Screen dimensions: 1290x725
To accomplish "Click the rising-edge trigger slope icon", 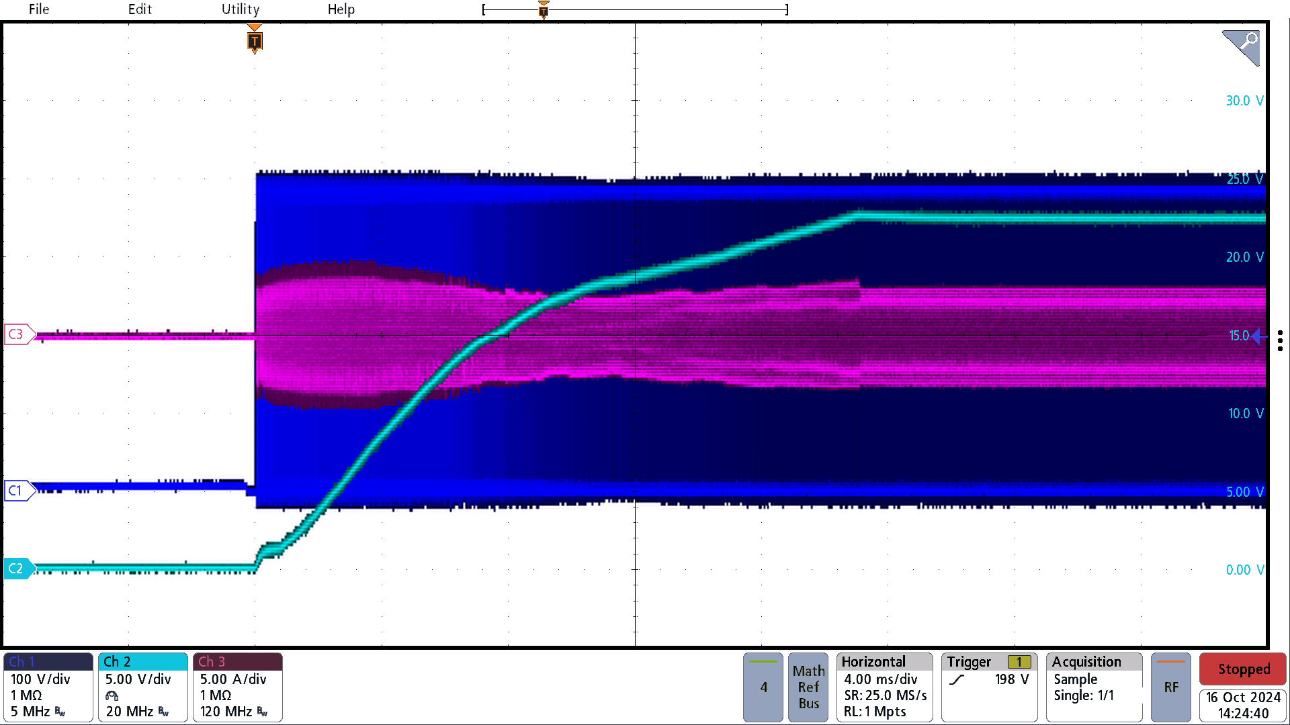I will (x=957, y=680).
